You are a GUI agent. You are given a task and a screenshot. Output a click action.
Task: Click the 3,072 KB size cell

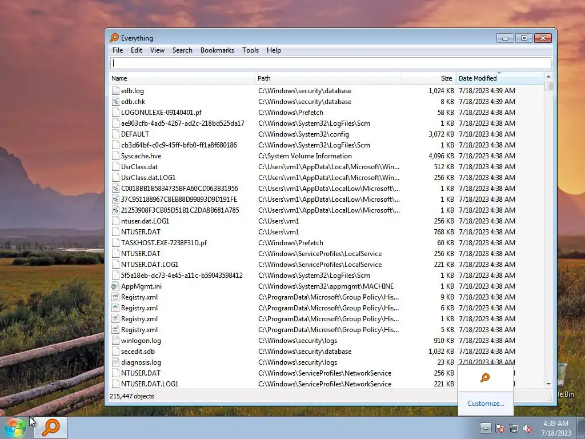[x=441, y=134]
